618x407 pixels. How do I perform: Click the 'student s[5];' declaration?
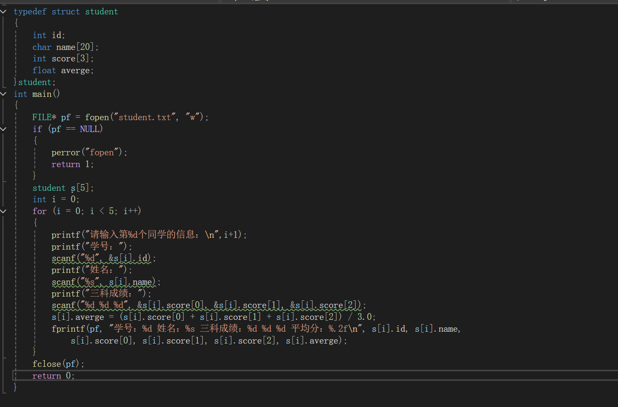pos(63,188)
